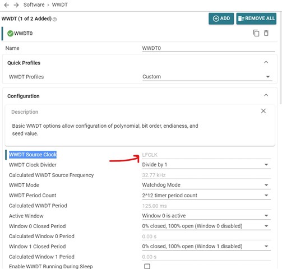This screenshot has width=282, height=269.
Task: Click the Description heading text
Action: pos(25,112)
